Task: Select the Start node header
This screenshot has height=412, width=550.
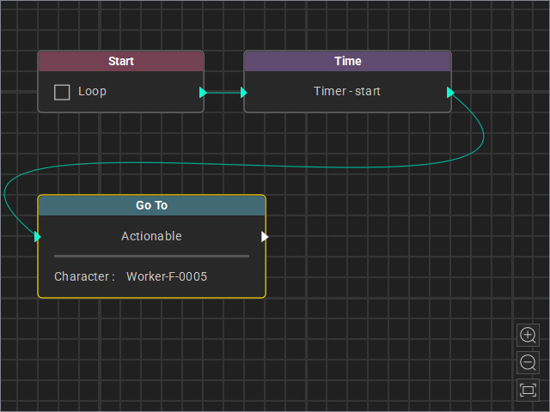Action: point(120,61)
